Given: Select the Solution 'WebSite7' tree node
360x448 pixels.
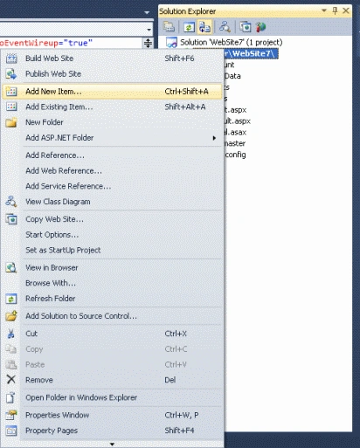Looking at the screenshot, I should 224,43.
